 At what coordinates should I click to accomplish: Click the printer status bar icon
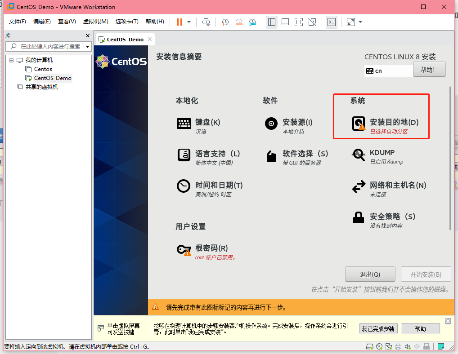point(398,346)
